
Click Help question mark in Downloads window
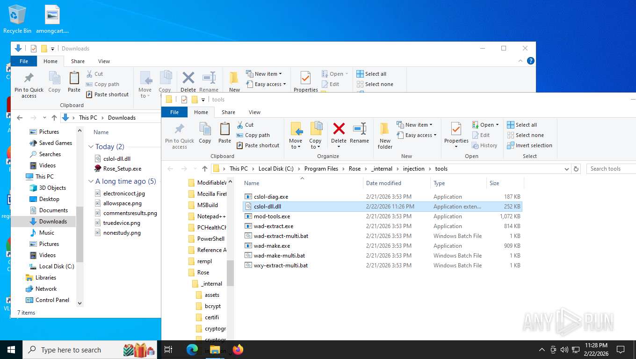[x=530, y=61]
